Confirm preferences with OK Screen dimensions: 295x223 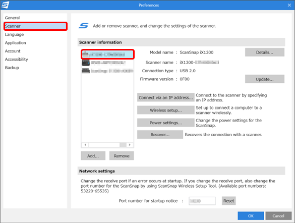251,216
